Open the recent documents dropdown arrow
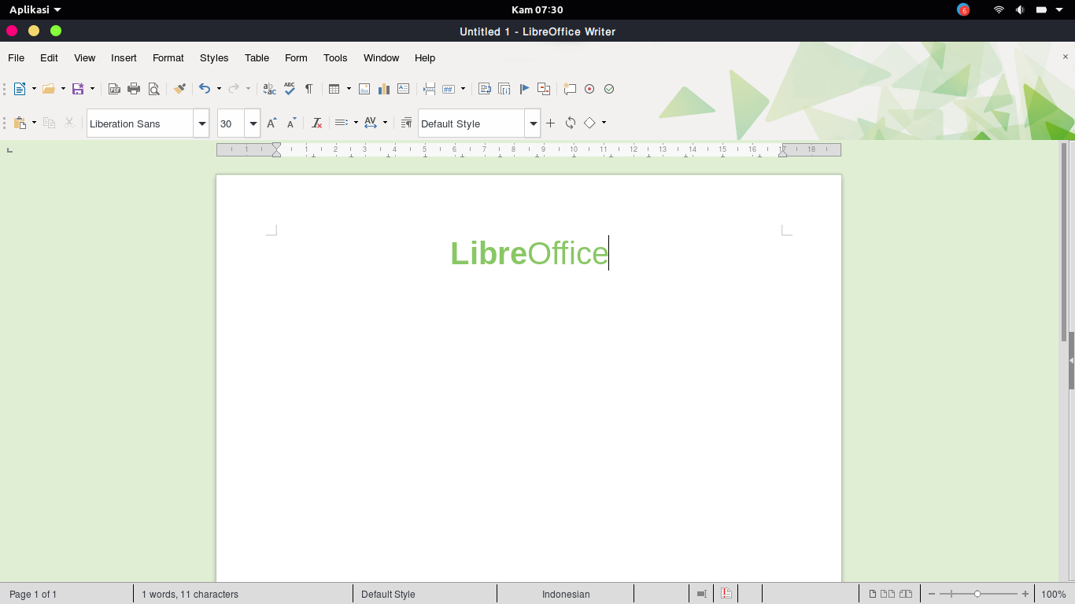This screenshot has height=604, width=1075. [x=63, y=89]
